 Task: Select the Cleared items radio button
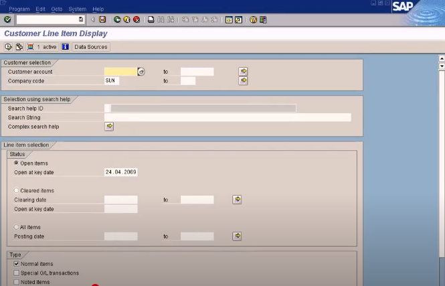16,190
